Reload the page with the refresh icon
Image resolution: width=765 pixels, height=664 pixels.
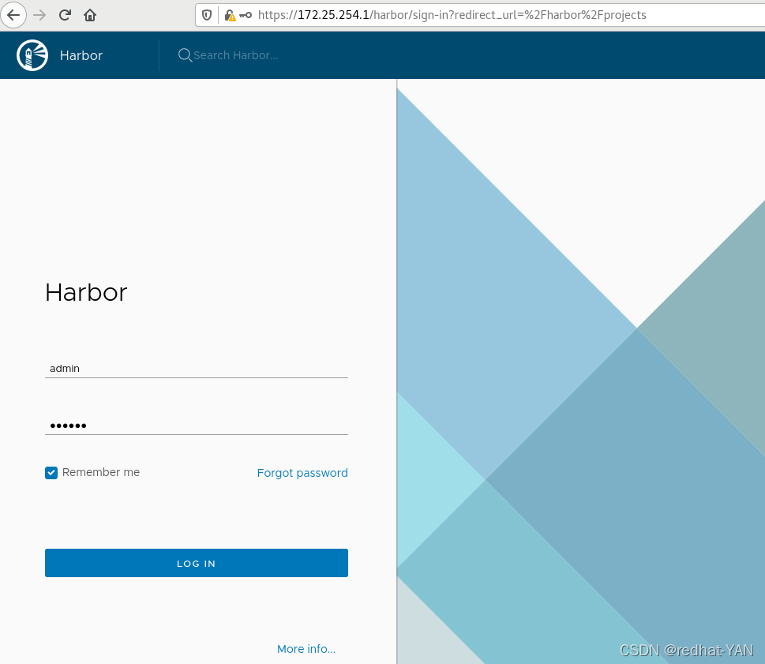(x=65, y=15)
